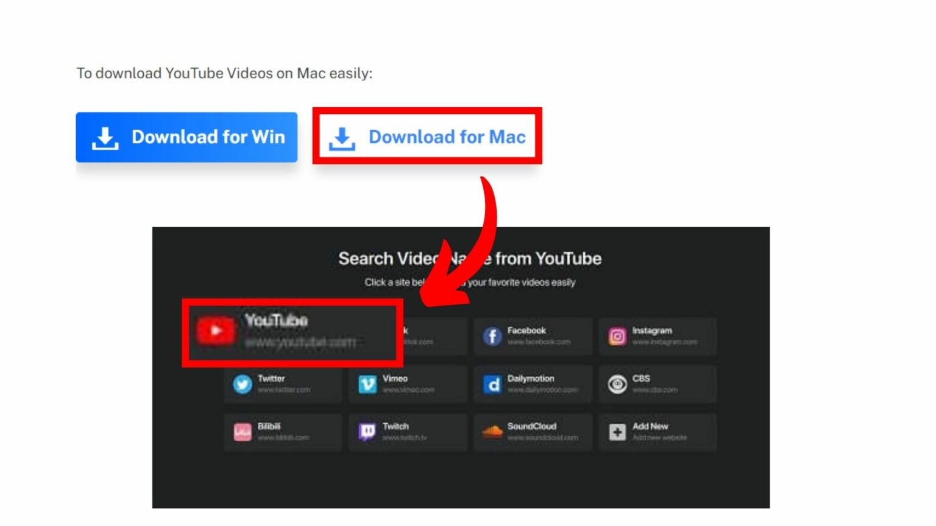Image resolution: width=936 pixels, height=526 pixels.
Task: Open Instagram from the site list
Action: (x=617, y=336)
